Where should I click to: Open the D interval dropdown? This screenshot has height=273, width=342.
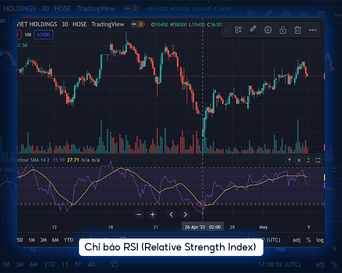pyautogui.click(x=140, y=24)
